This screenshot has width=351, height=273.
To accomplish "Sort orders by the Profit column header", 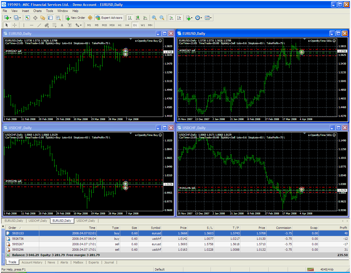I will coord(335,228).
